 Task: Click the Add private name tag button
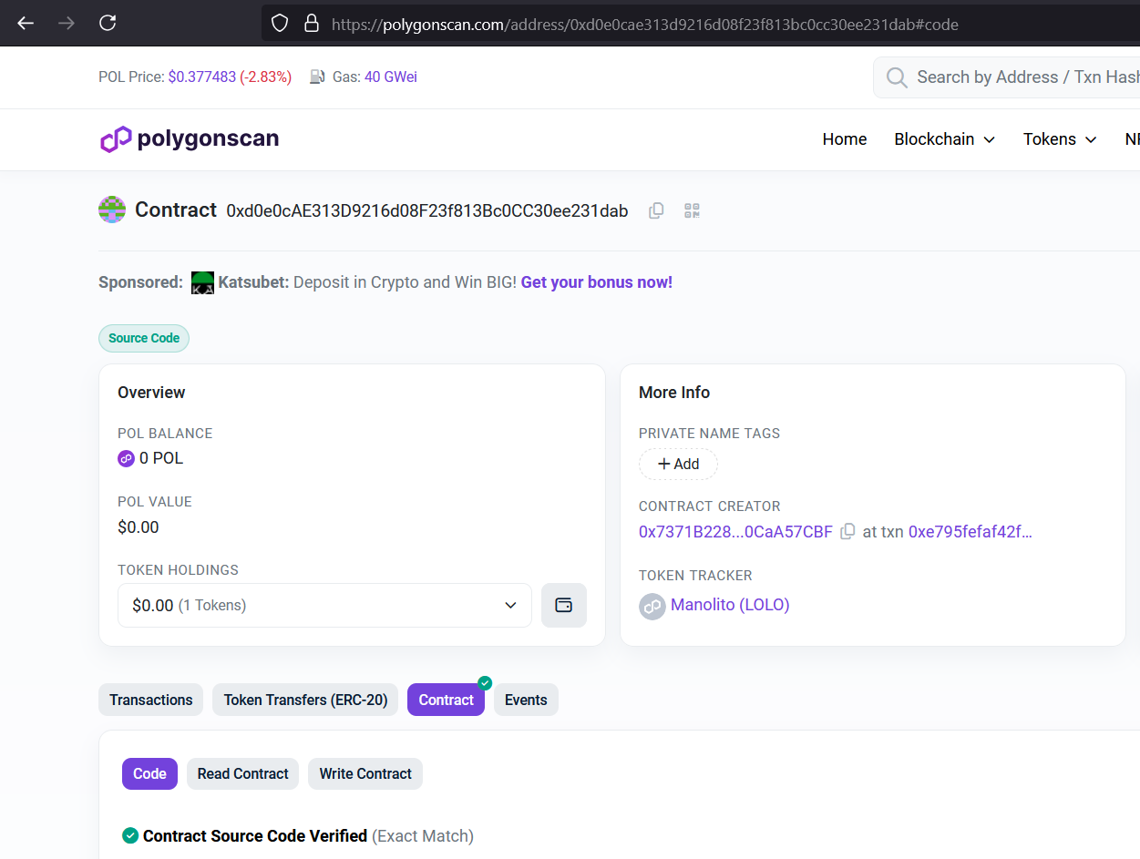click(678, 465)
